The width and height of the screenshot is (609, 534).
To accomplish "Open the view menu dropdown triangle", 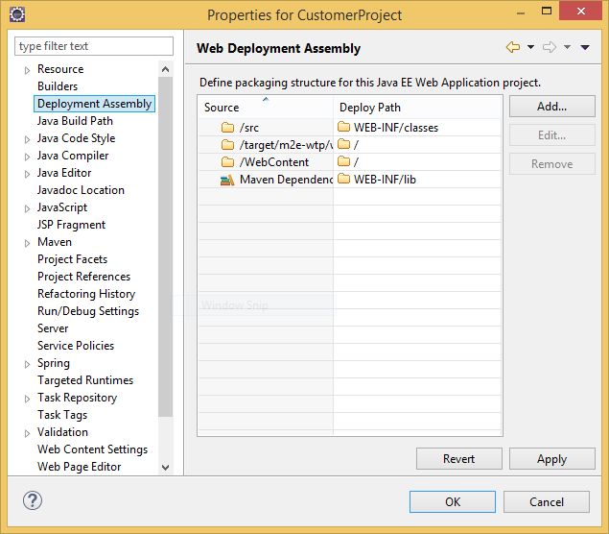I will (585, 47).
